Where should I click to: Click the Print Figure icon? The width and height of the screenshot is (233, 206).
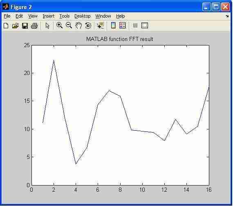tap(34, 26)
